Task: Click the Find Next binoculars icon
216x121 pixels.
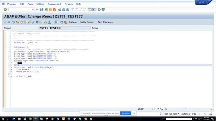Action: (67, 9)
